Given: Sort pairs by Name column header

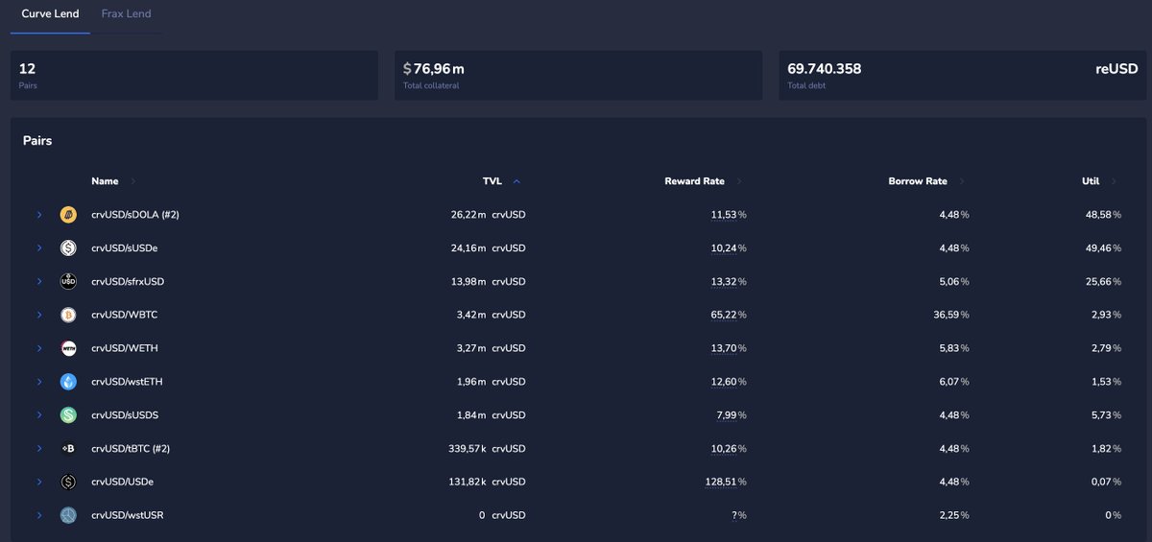Looking at the screenshot, I should click(x=105, y=181).
